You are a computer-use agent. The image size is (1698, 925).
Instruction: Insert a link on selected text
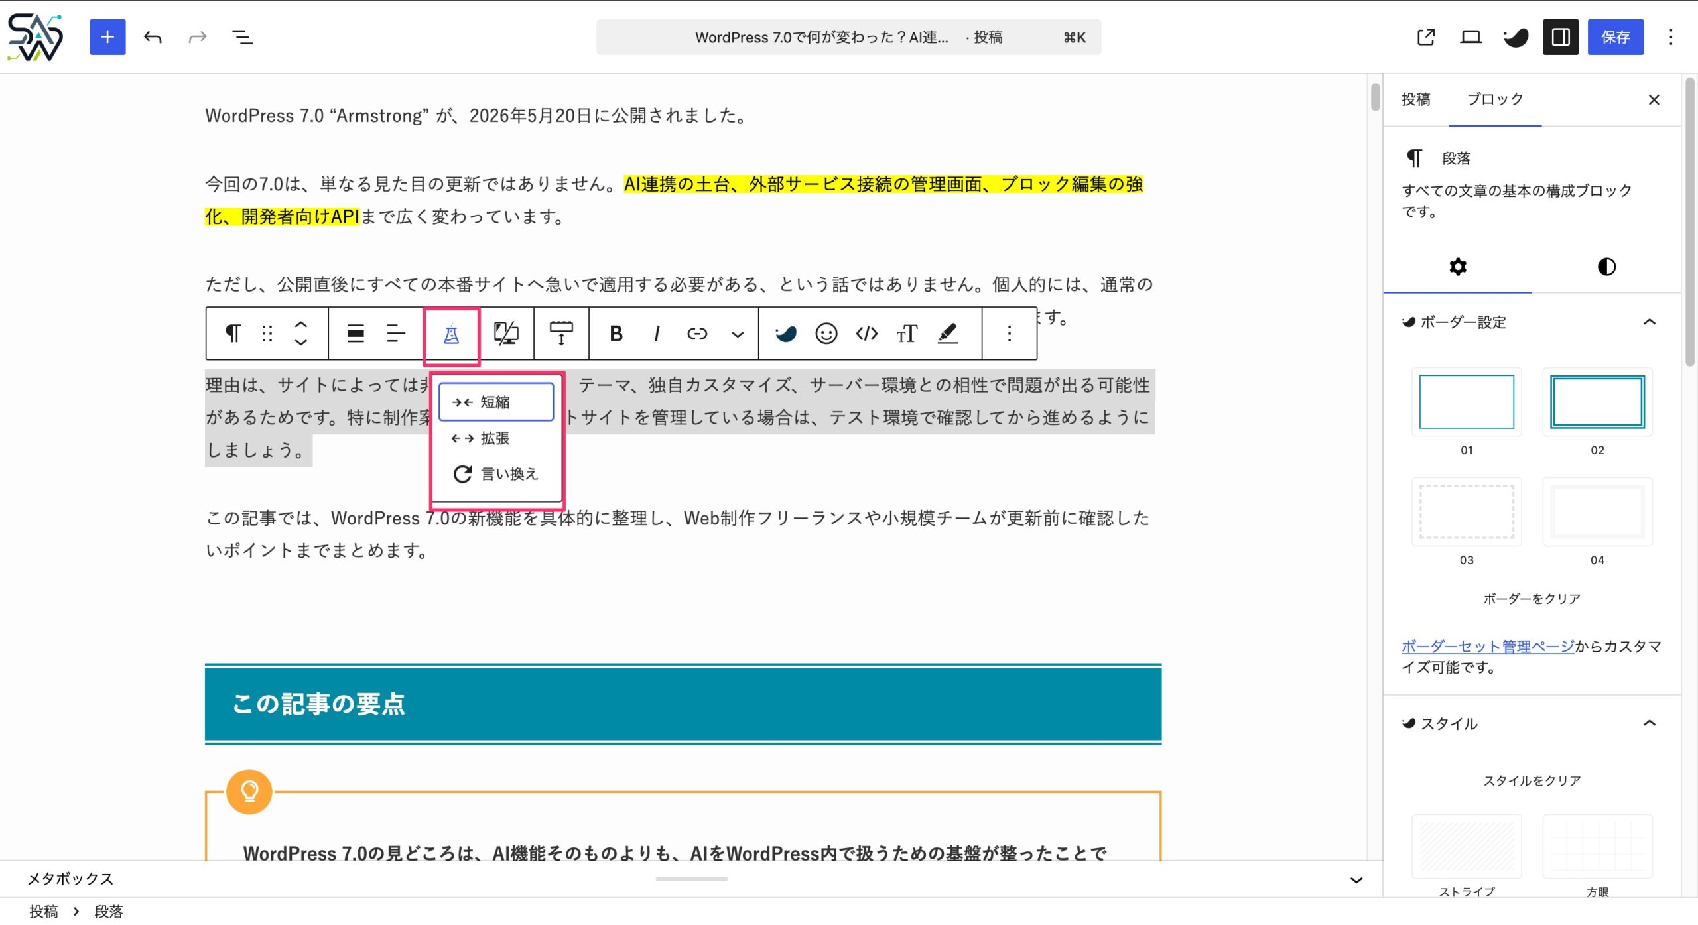click(697, 334)
